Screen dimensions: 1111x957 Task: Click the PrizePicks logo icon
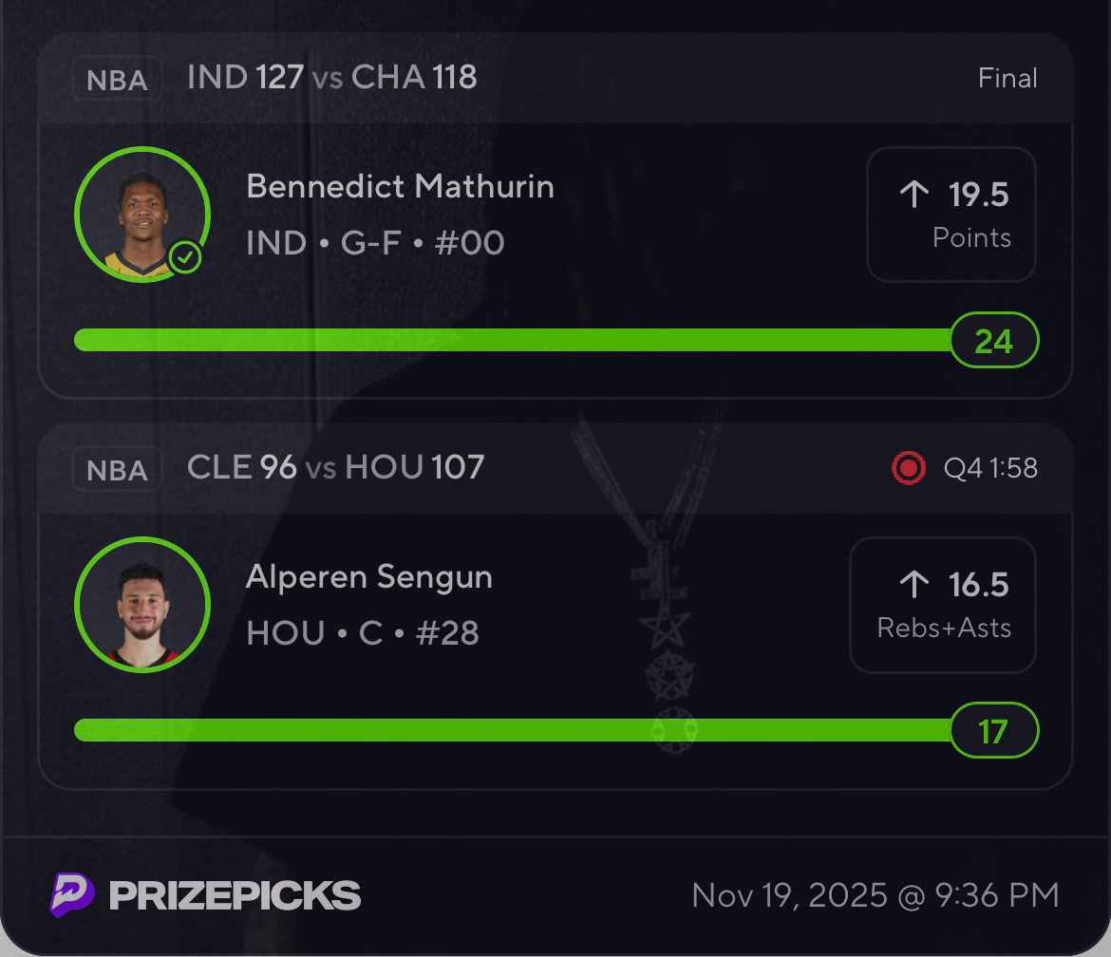pos(72,895)
